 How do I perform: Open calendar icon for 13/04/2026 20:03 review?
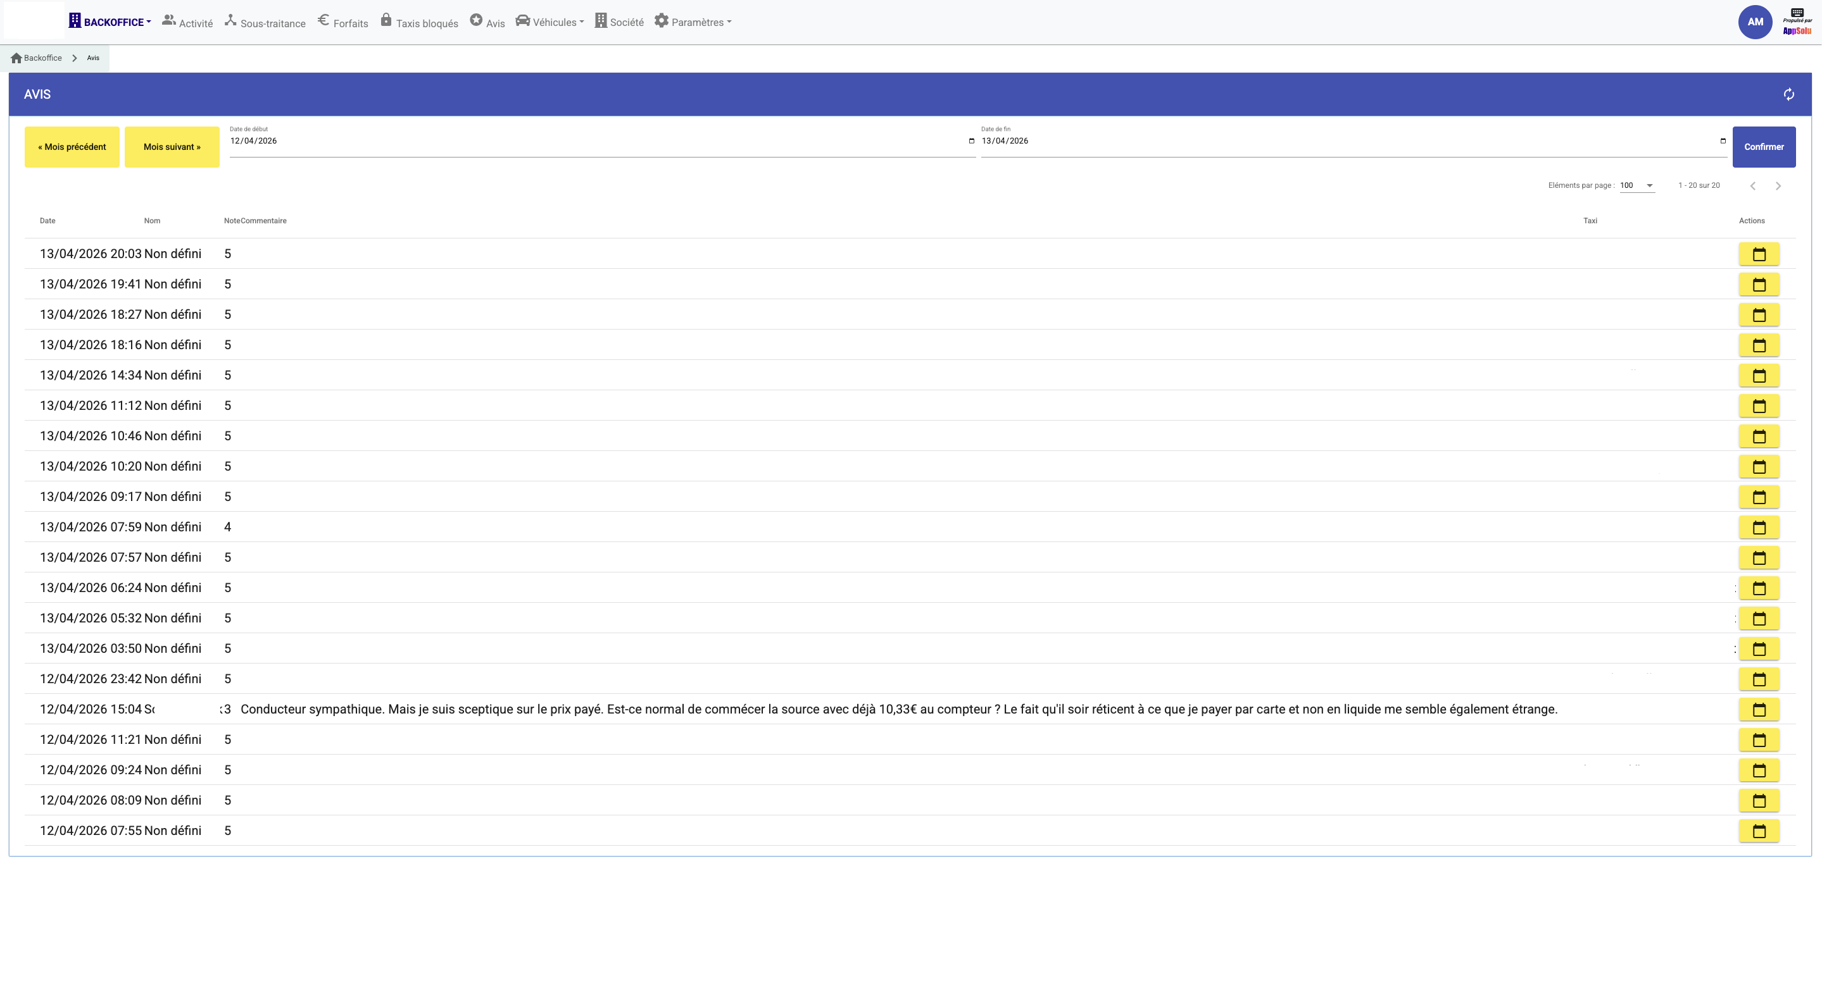1758,254
